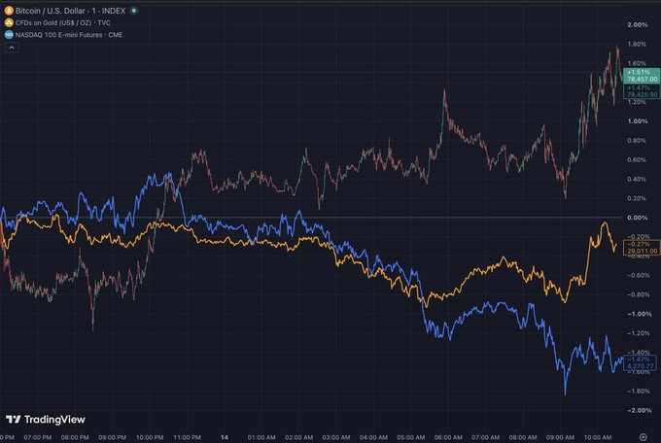
Task: Click the 1.00% price scale label
Action: pos(638,121)
